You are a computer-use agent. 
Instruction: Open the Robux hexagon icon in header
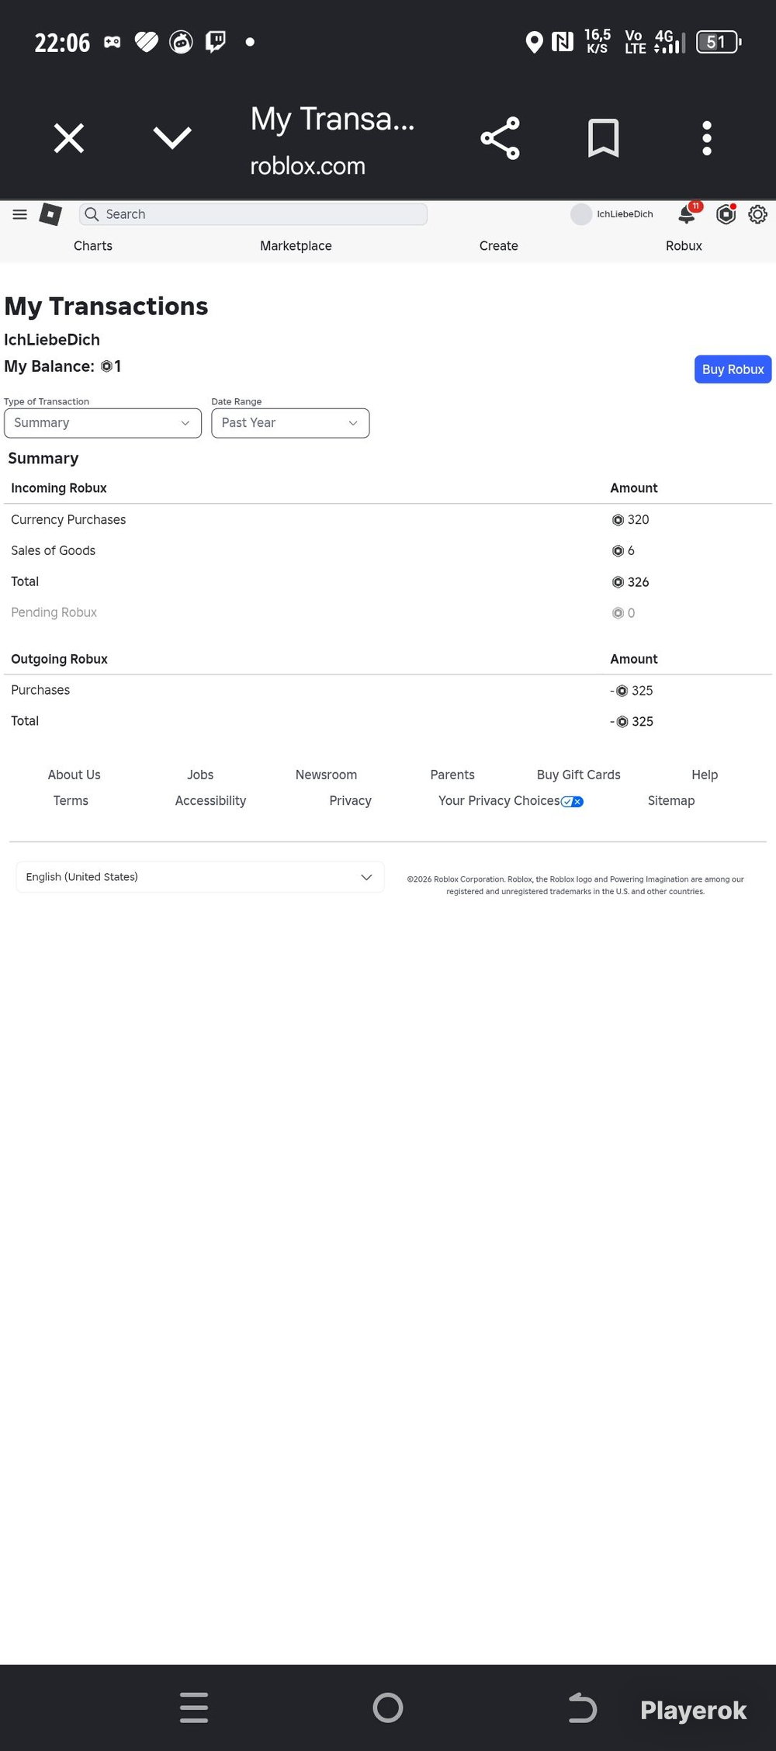(726, 214)
